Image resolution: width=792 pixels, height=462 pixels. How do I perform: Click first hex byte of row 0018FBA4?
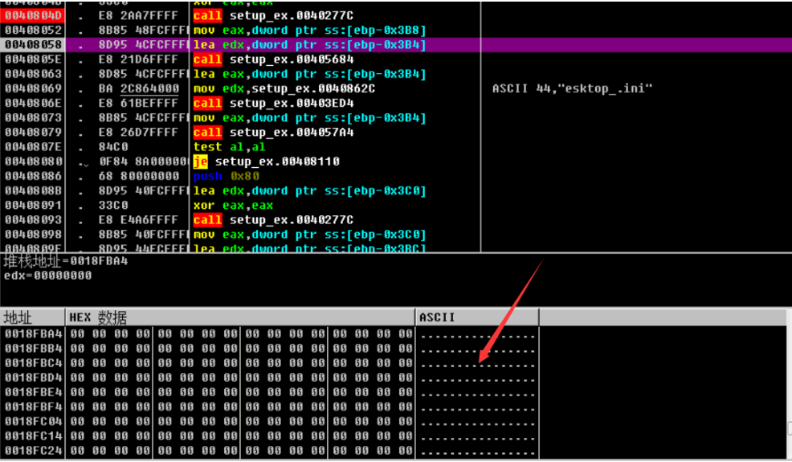click(x=77, y=334)
